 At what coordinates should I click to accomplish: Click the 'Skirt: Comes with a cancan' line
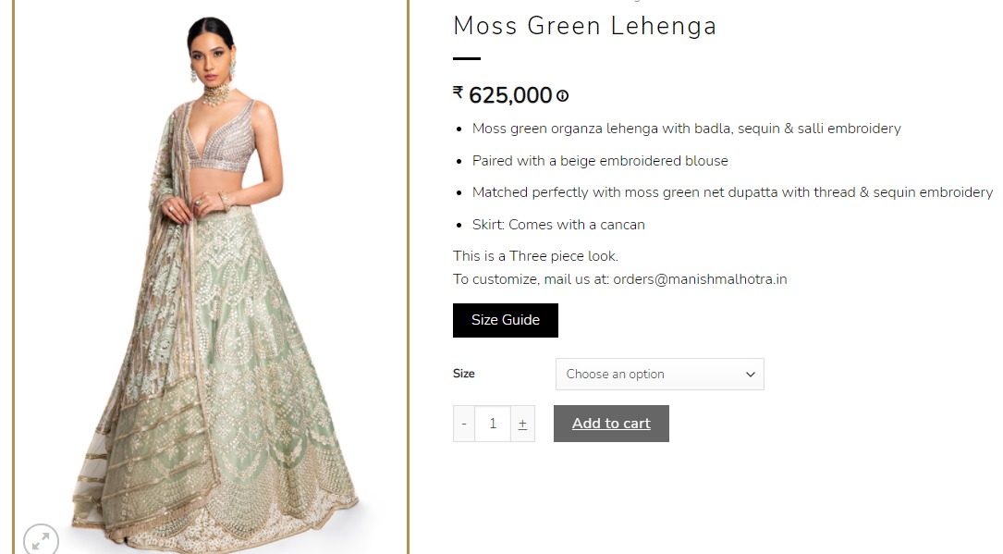558,225
